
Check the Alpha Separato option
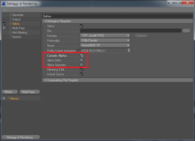pos(82,65)
